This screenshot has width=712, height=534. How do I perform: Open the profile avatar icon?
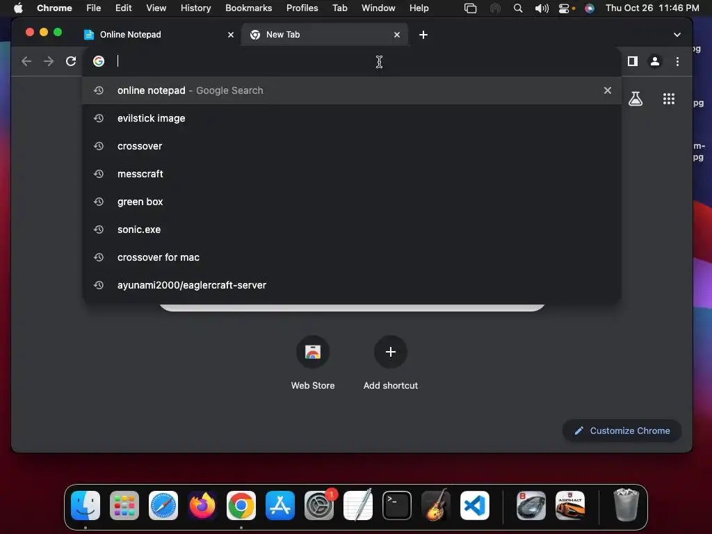(x=655, y=61)
